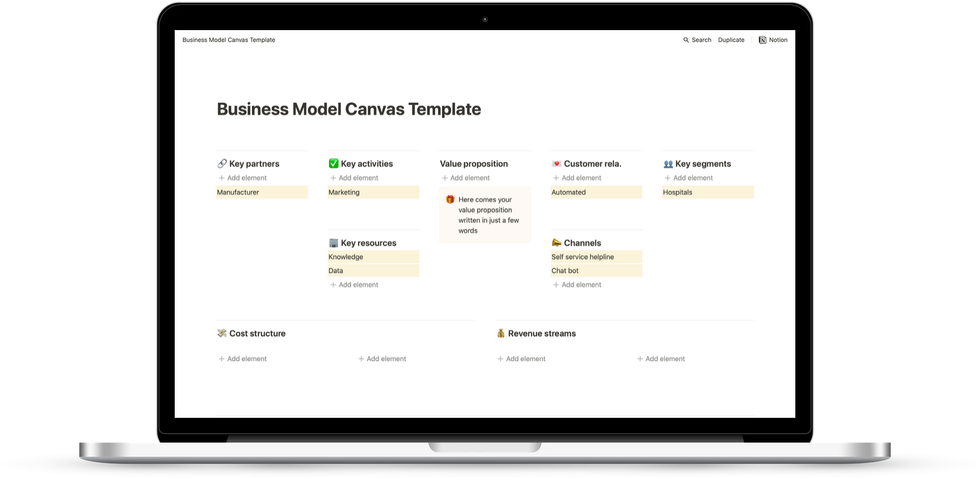Open the Self service helpline entry

tap(583, 257)
